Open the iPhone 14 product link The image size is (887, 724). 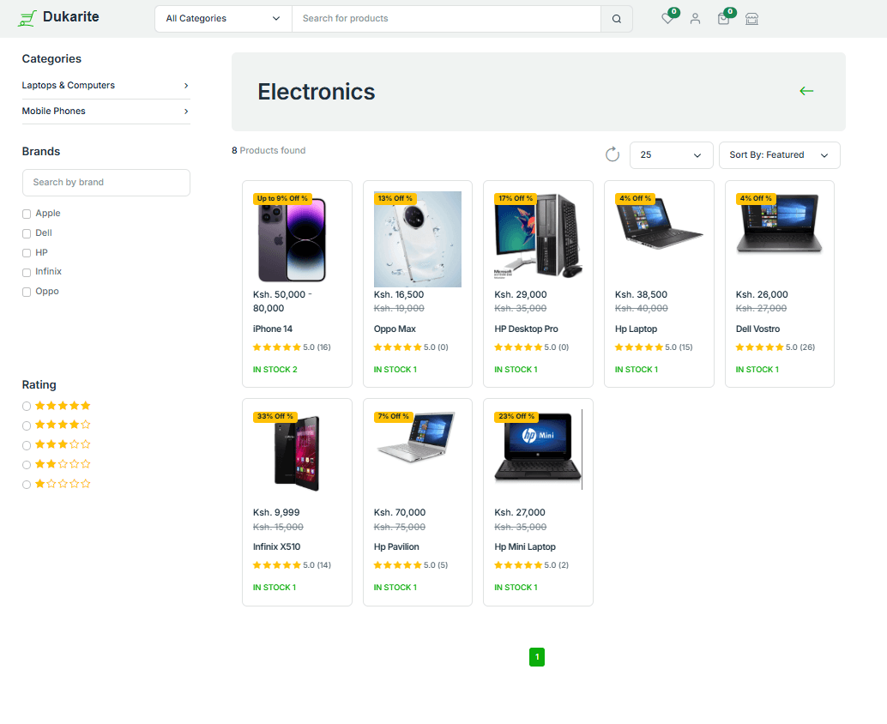[x=273, y=329]
